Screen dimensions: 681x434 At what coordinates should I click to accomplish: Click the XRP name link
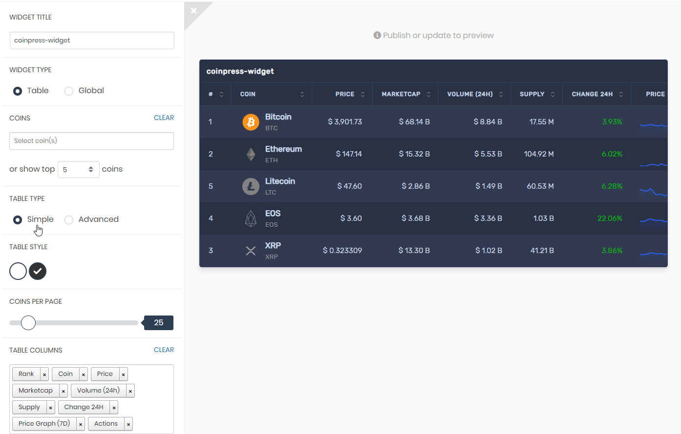pos(273,246)
